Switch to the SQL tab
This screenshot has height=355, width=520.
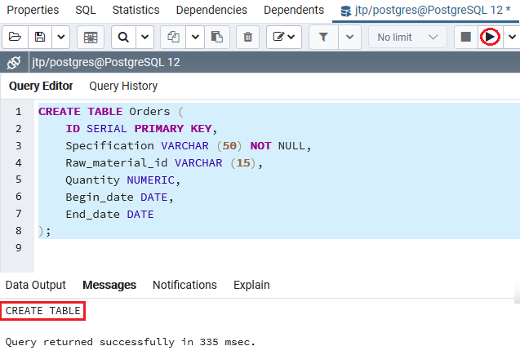[x=85, y=10]
